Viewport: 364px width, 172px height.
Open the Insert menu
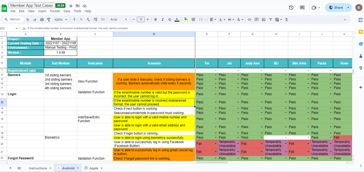point(42,11)
